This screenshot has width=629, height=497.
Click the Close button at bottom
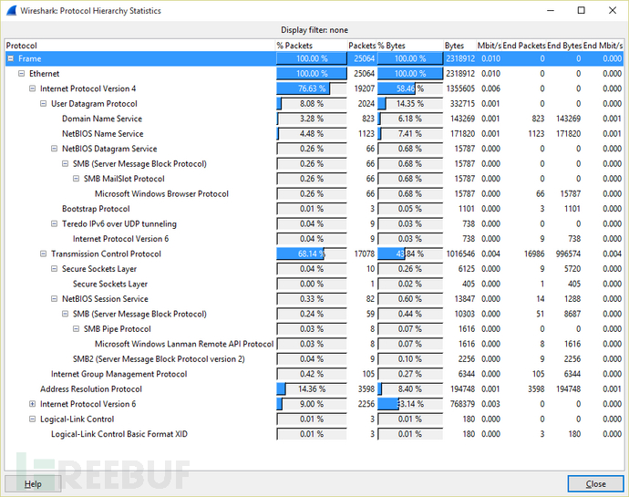point(595,483)
